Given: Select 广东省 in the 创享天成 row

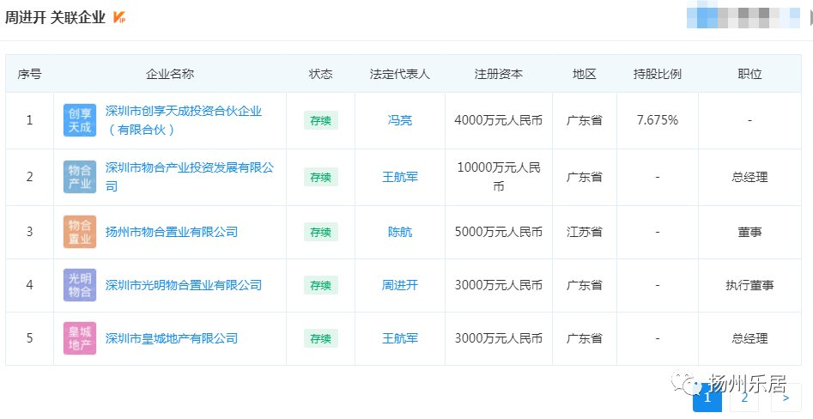Looking at the screenshot, I should [x=585, y=120].
